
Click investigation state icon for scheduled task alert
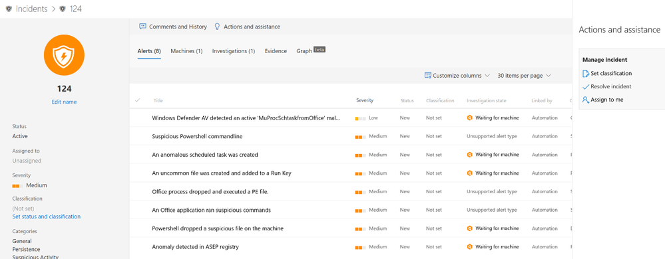pos(469,155)
